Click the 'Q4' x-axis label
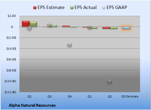Image resolution: width=151 pixels, height=110 pixels. tap(70, 96)
